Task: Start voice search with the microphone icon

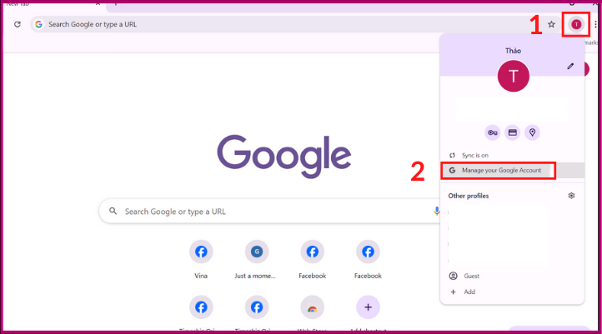Action: pos(437,212)
